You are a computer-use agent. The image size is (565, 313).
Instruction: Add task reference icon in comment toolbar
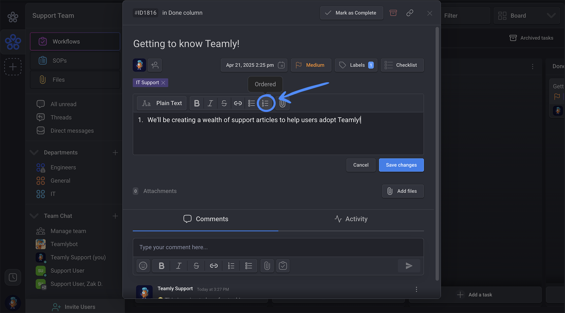(283, 266)
